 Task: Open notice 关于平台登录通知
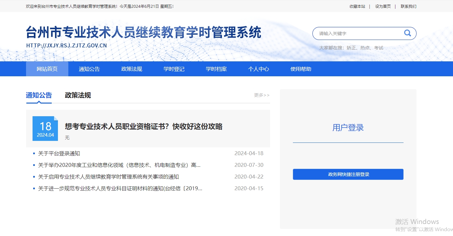point(59,153)
